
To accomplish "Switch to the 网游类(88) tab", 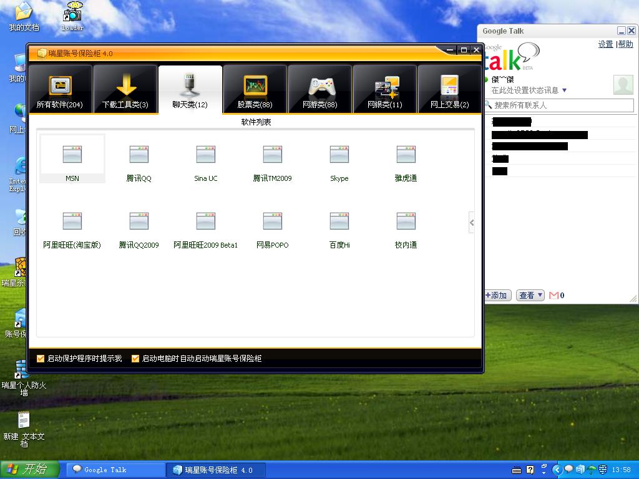I will coord(320,89).
